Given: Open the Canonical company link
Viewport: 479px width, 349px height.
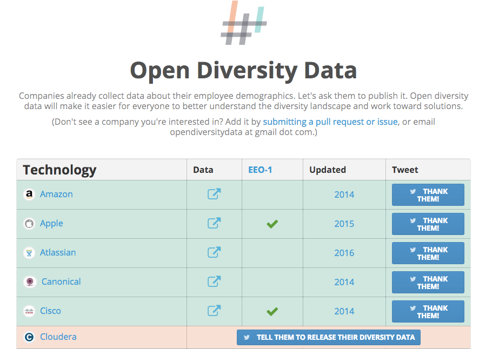Looking at the screenshot, I should [x=61, y=281].
